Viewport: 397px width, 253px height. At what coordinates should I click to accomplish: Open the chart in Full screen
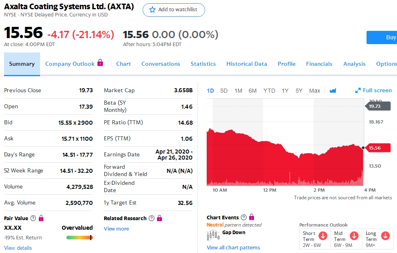[x=373, y=91]
